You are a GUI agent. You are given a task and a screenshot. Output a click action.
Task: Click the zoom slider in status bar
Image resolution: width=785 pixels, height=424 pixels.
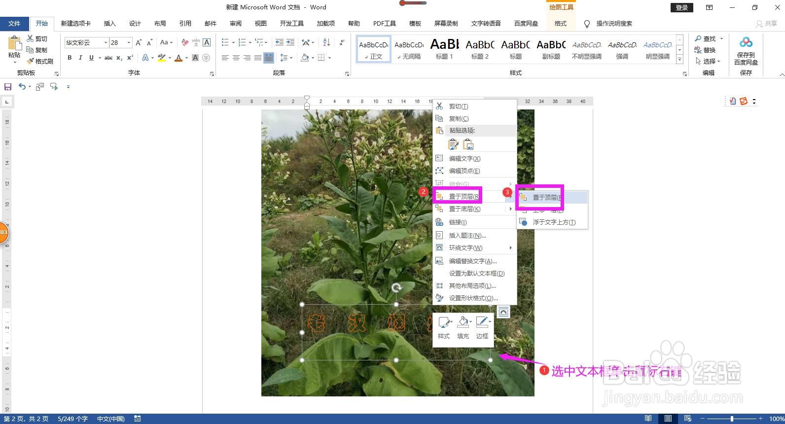pyautogui.click(x=732, y=419)
